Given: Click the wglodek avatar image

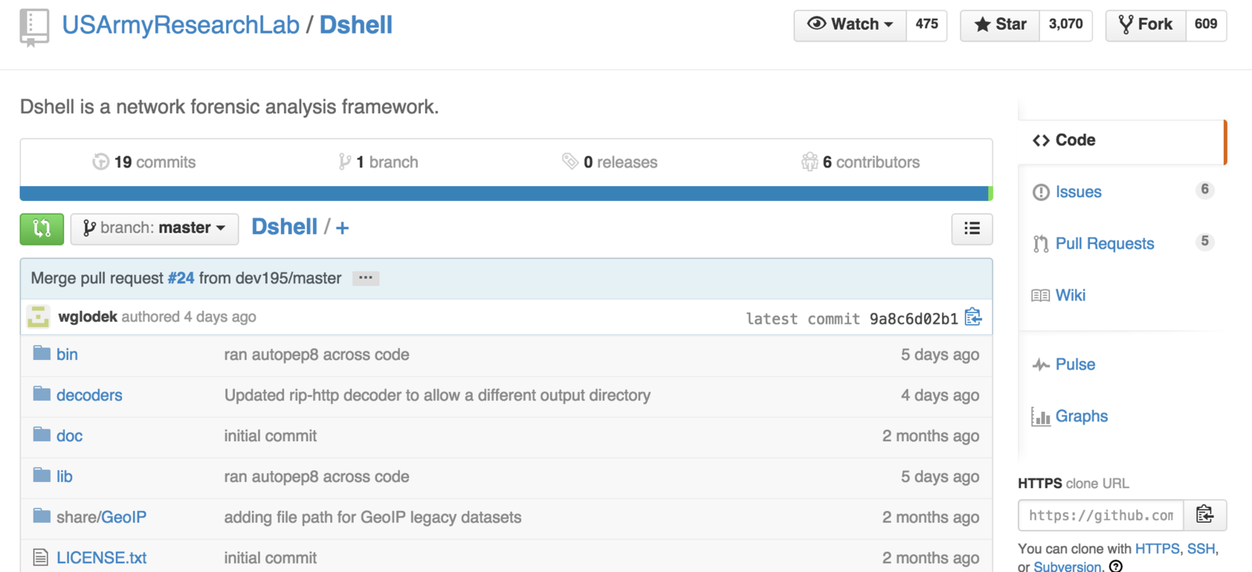Looking at the screenshot, I should point(38,317).
